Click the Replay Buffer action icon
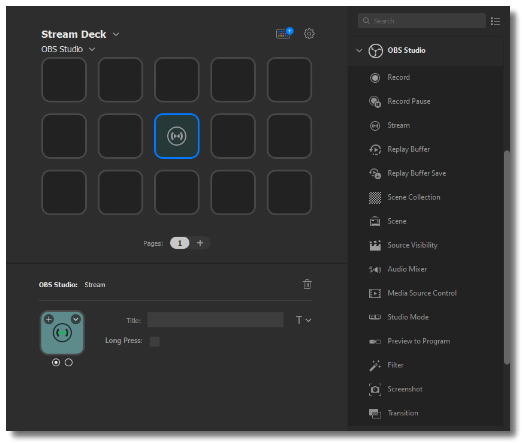Viewport: 522px width, 443px height. click(x=375, y=149)
